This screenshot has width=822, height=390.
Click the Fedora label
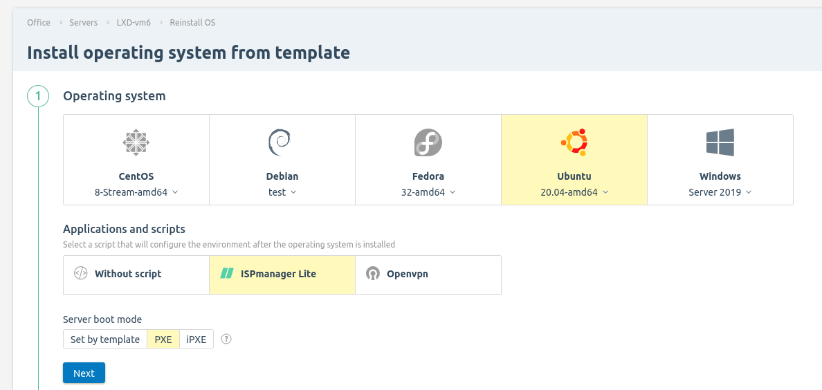click(x=428, y=176)
